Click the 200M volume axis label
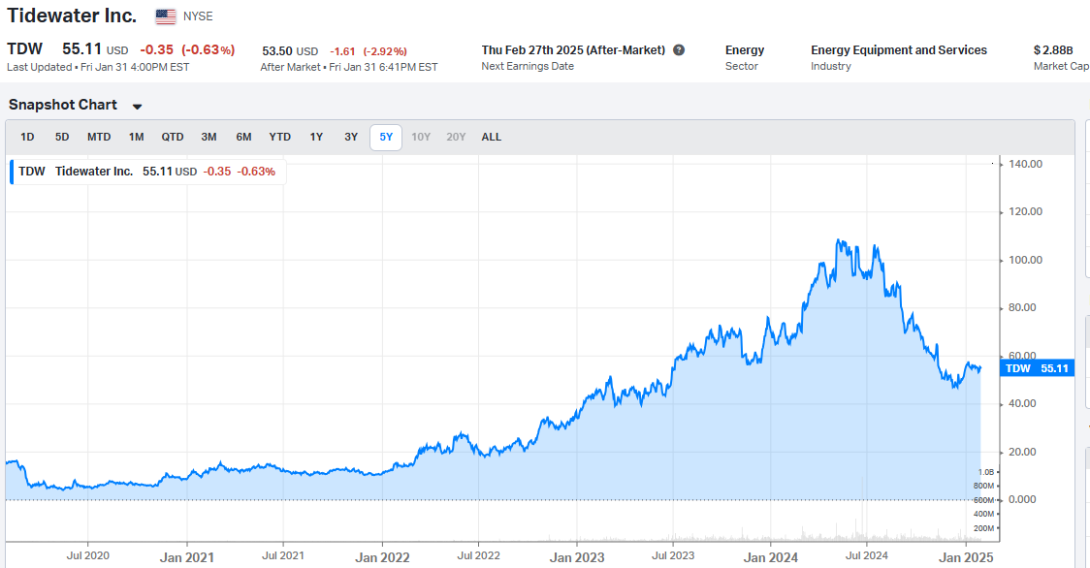1090x568 pixels. 983,528
